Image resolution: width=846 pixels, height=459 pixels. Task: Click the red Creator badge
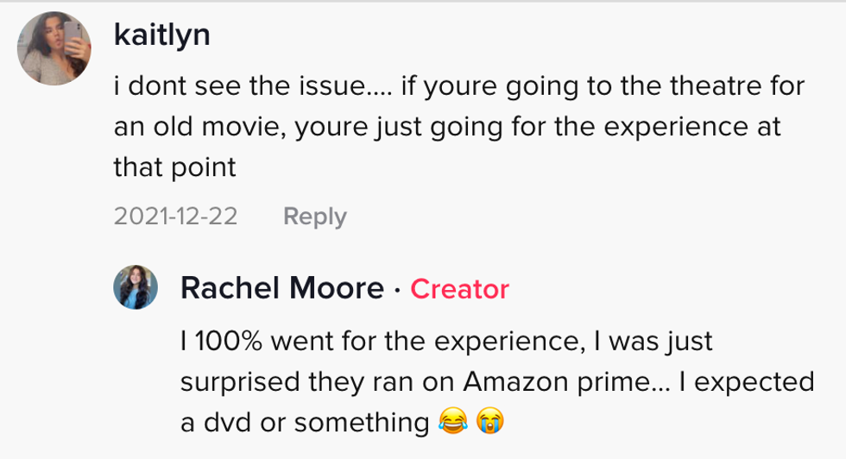pos(459,289)
